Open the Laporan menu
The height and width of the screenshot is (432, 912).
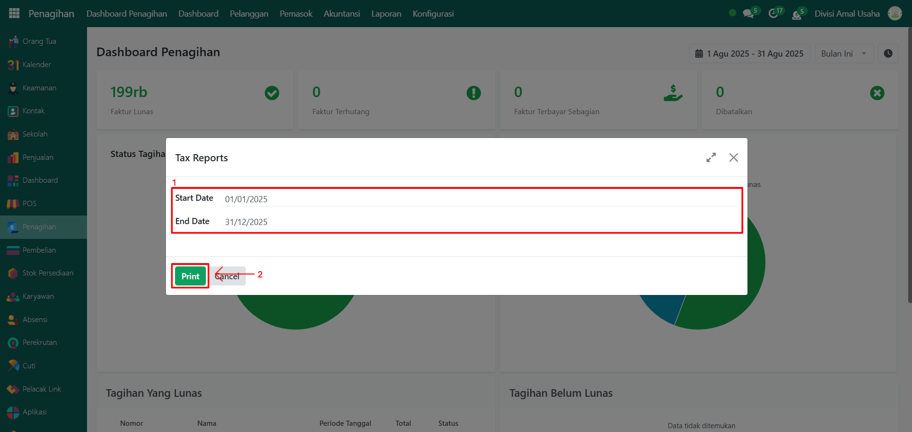(386, 14)
